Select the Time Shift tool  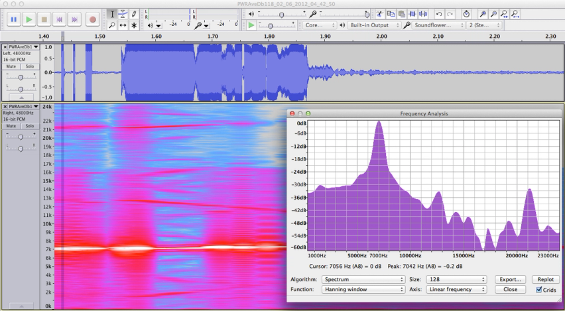coord(123,25)
